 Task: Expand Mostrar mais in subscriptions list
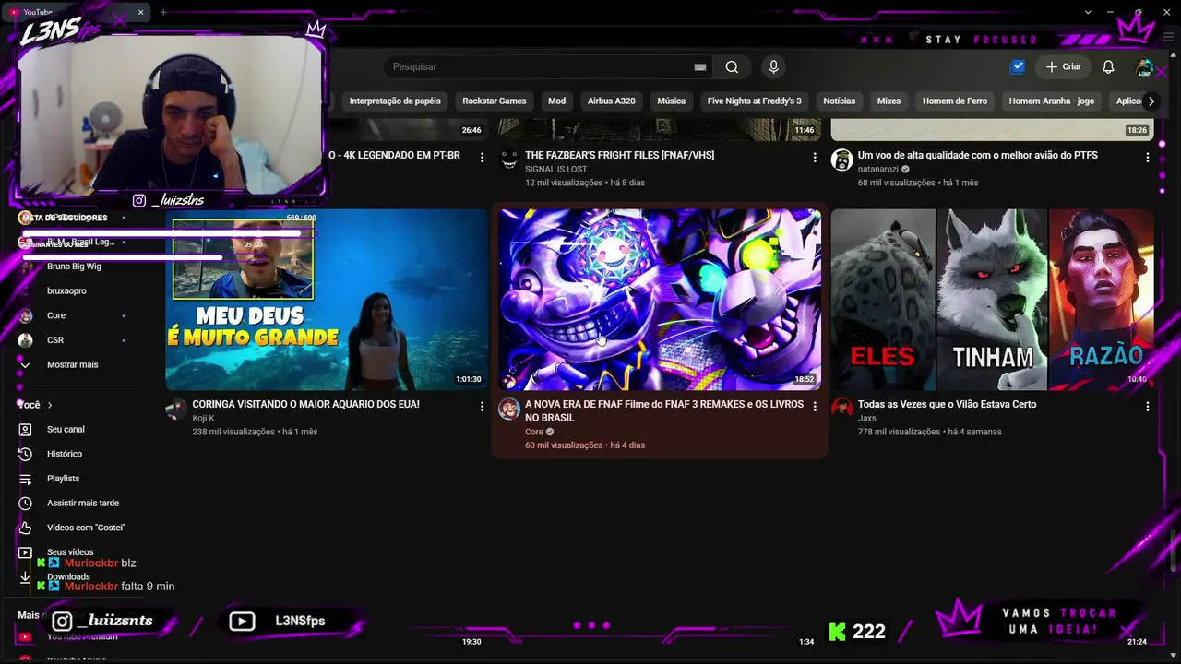pyautogui.click(x=74, y=365)
